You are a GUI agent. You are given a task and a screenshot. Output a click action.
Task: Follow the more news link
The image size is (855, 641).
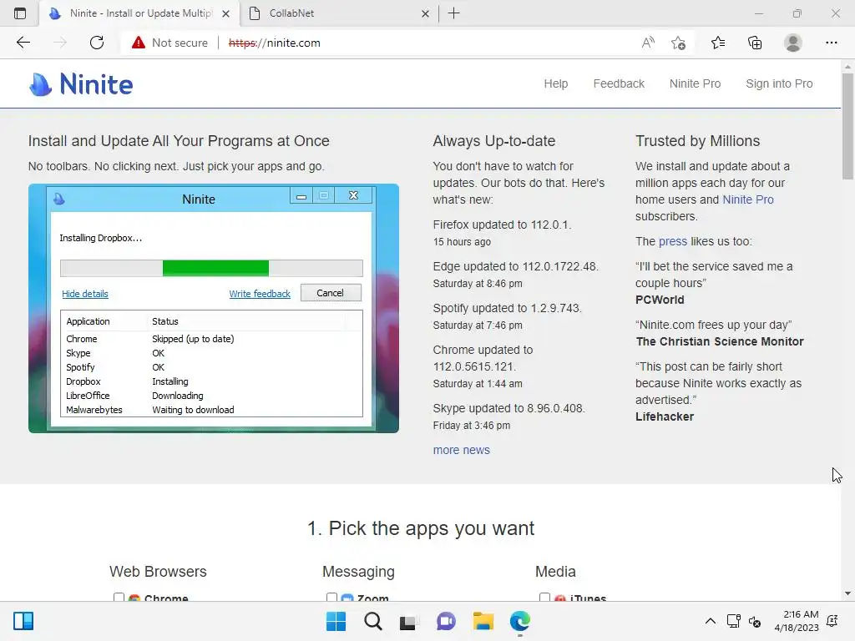[x=461, y=450]
